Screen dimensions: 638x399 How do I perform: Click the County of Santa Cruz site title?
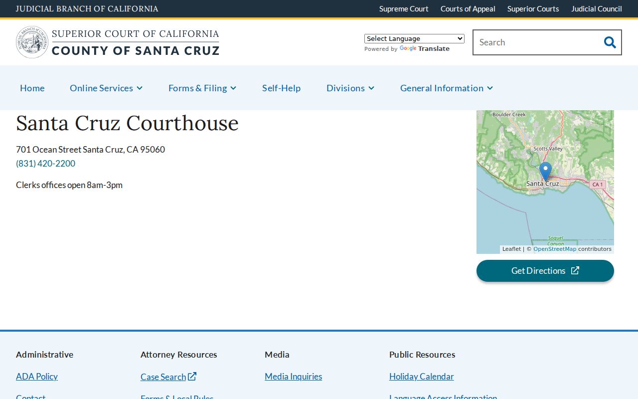coord(136,50)
